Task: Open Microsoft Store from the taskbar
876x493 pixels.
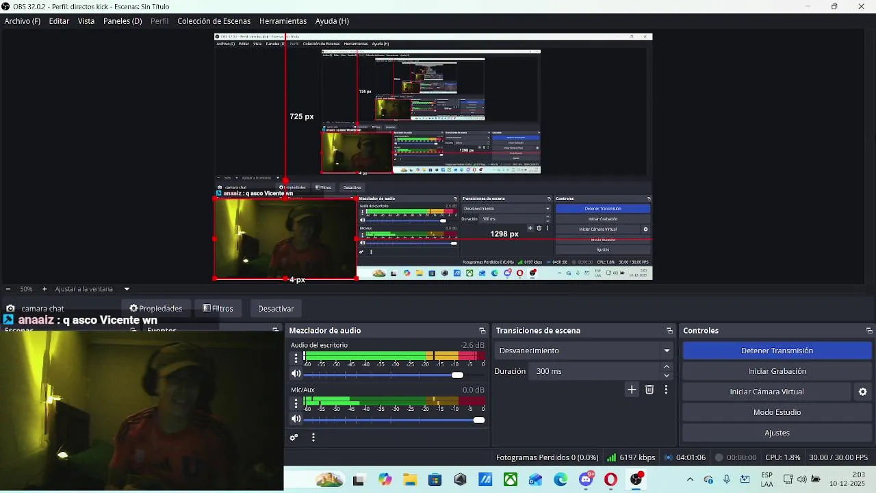Action: pos(435,479)
